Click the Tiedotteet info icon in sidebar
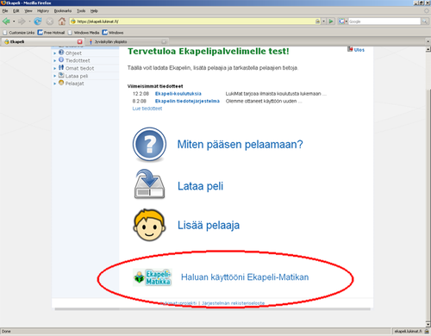431x336 pixels. (x=61, y=59)
